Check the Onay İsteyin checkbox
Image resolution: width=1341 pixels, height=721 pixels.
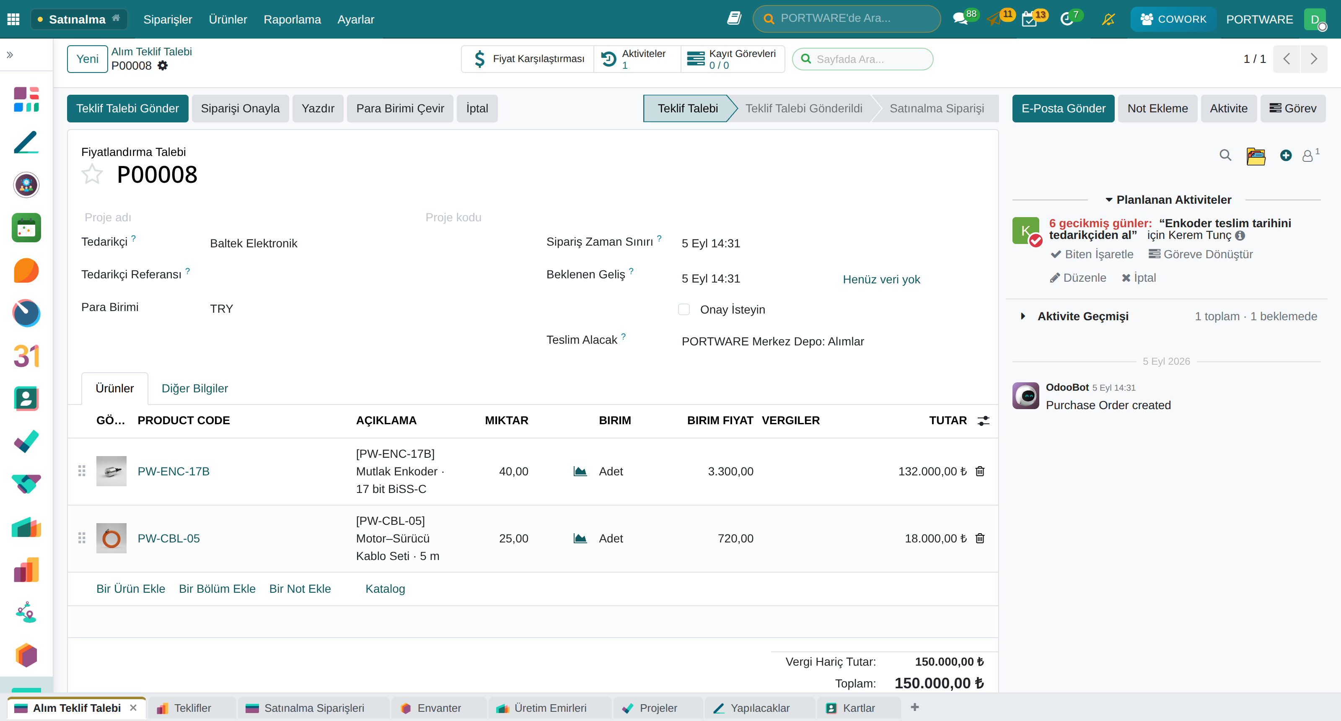coord(684,309)
